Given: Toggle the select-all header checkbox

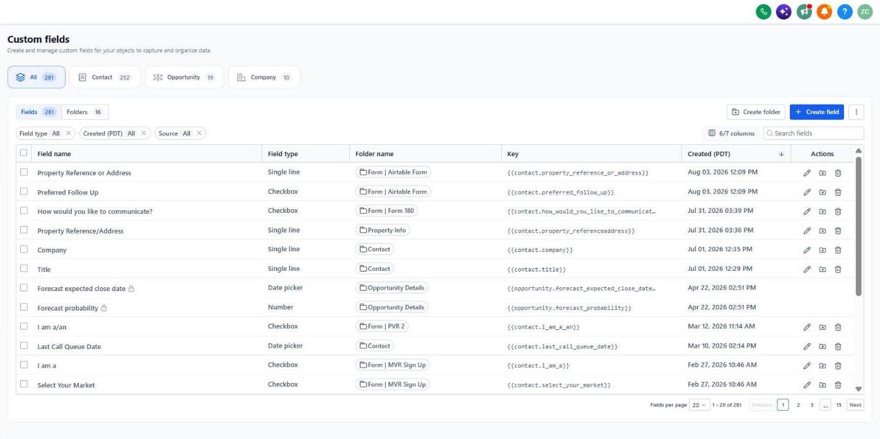Looking at the screenshot, I should pyautogui.click(x=24, y=152).
